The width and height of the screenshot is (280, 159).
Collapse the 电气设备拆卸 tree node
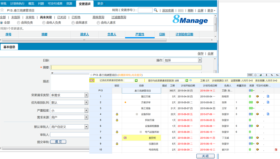pos(141,132)
